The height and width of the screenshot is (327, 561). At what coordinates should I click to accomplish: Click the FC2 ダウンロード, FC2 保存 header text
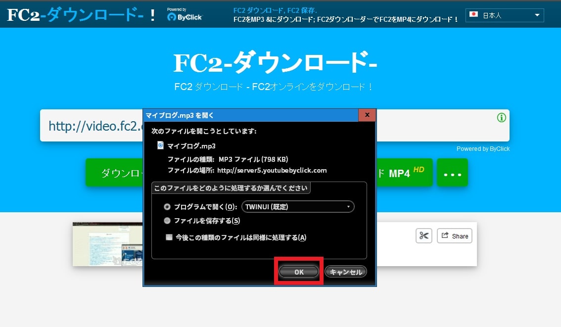point(275,10)
